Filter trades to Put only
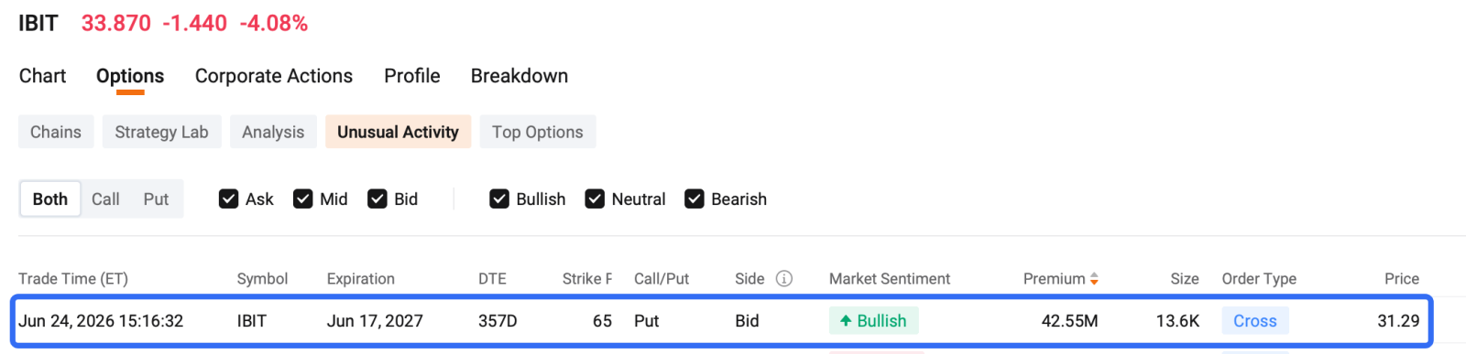This screenshot has width=1466, height=354. point(156,199)
